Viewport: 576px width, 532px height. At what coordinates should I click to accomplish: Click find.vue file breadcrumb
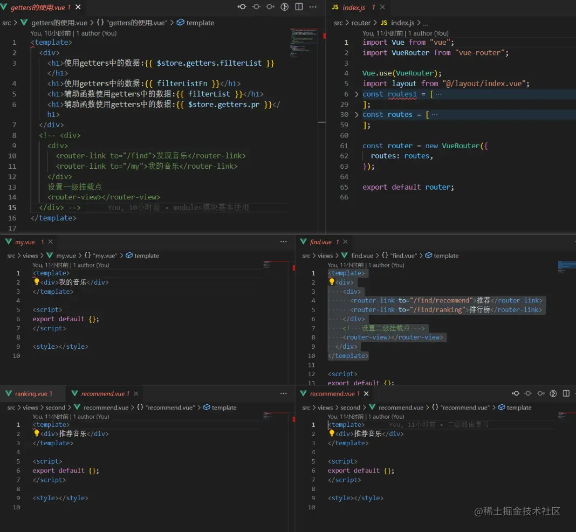pos(362,255)
